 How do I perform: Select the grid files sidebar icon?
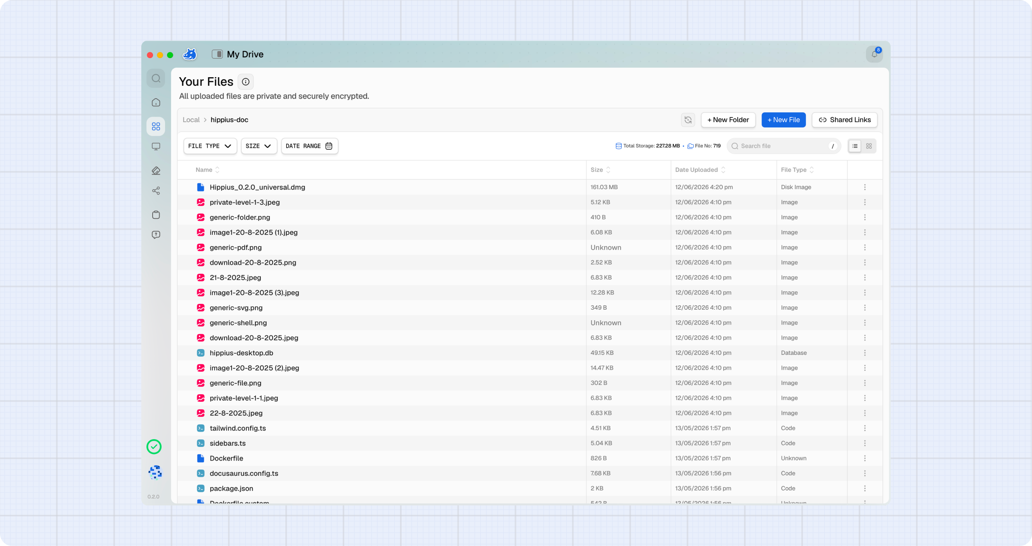(x=156, y=126)
